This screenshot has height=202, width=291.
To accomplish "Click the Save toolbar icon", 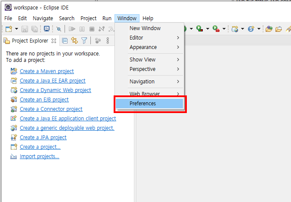I will pyautogui.click(x=25, y=29).
